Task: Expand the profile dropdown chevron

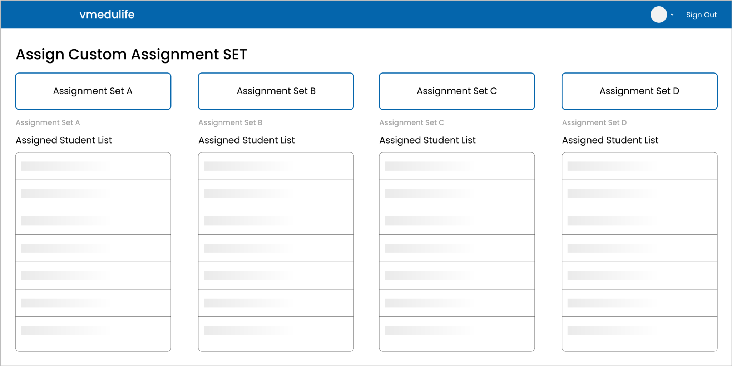Action: pos(672,15)
